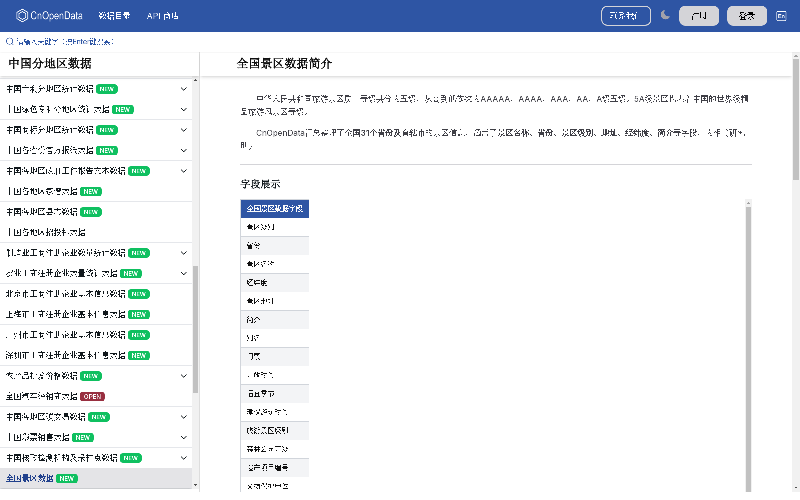Expand 农业工商注册企业数量统计数据 chevron
This screenshot has height=500, width=800.
coord(184,273)
